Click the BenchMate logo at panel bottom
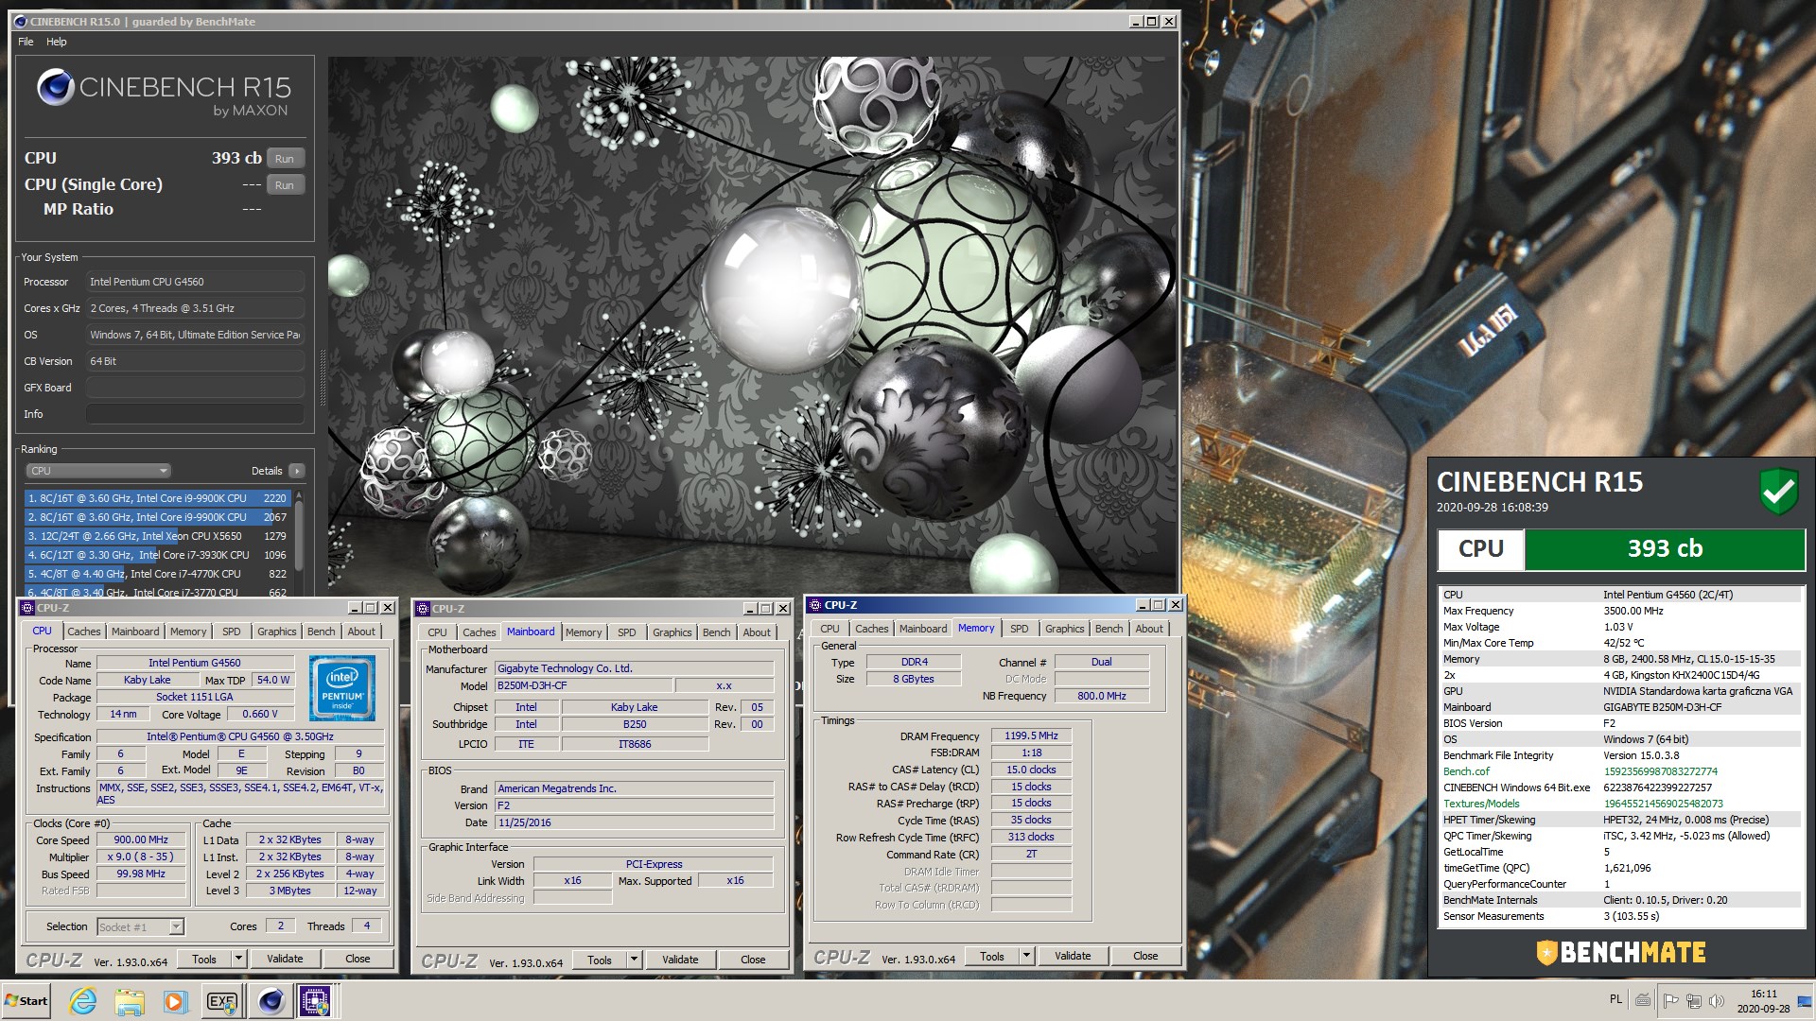Viewport: 1816px width, 1021px height. pyautogui.click(x=1621, y=952)
